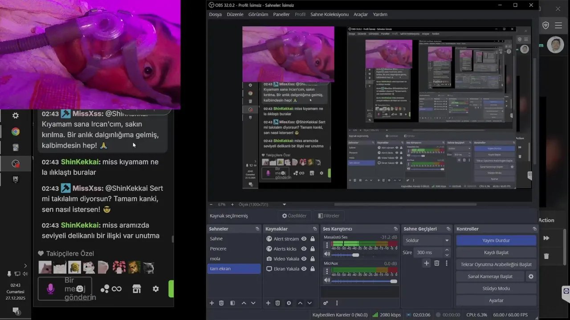The width and height of the screenshot is (570, 320).
Task: Hide the Alert stream source
Action: (x=304, y=239)
